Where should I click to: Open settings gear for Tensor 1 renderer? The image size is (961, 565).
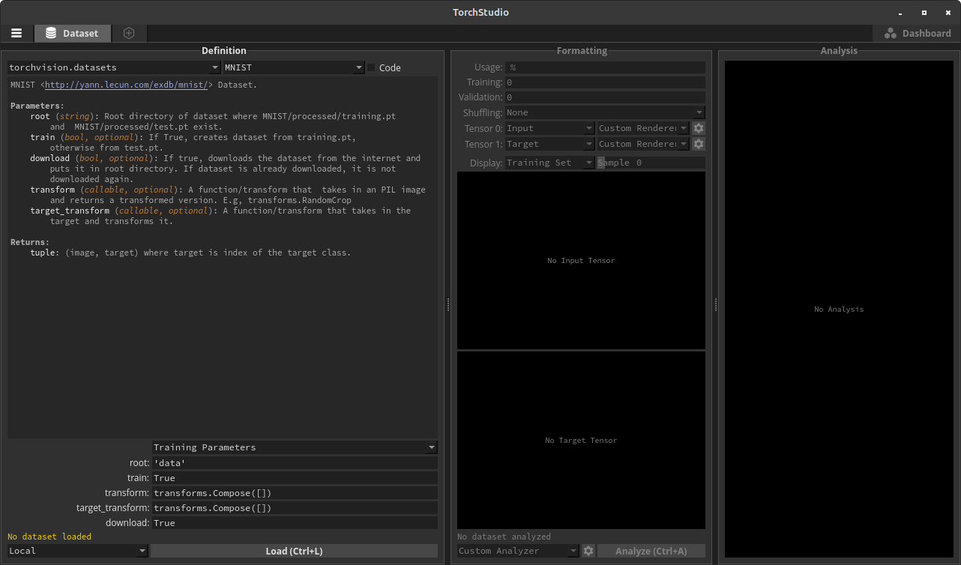tap(698, 144)
